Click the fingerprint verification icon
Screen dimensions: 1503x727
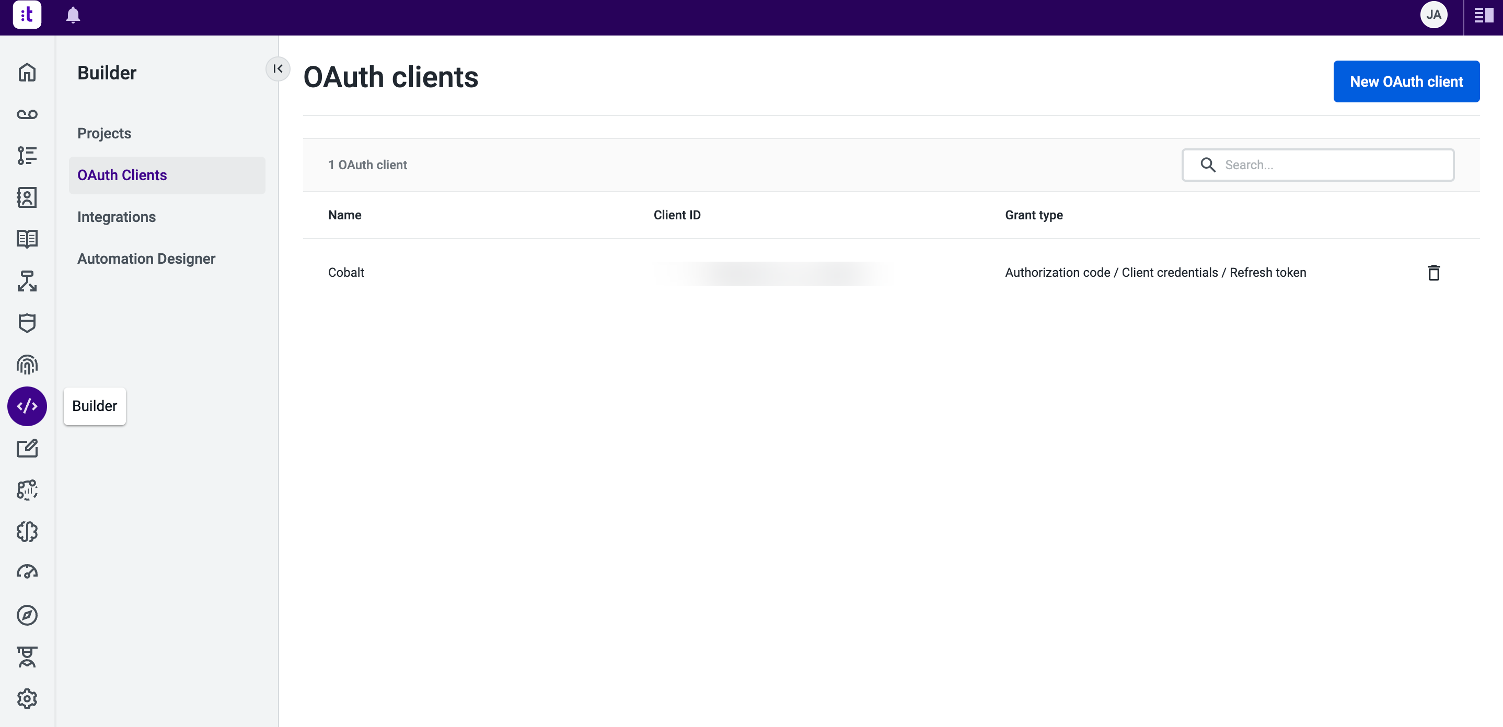pyautogui.click(x=27, y=365)
